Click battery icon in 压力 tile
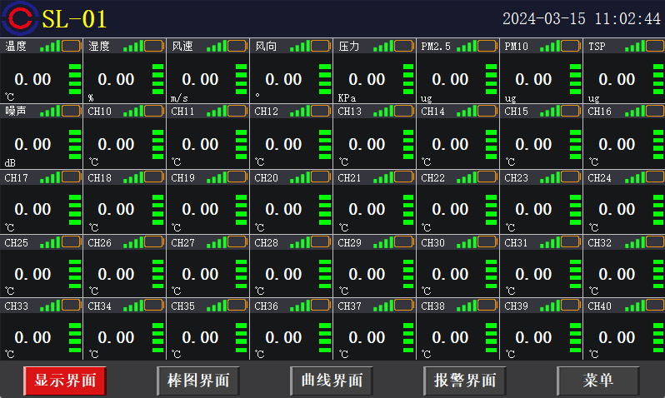665x398 pixels. (404, 46)
